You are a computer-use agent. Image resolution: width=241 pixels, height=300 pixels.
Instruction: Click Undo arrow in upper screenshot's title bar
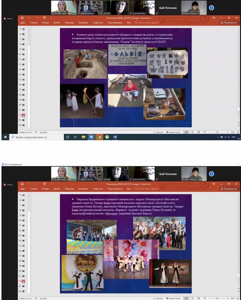pyautogui.click(x=29, y=18)
